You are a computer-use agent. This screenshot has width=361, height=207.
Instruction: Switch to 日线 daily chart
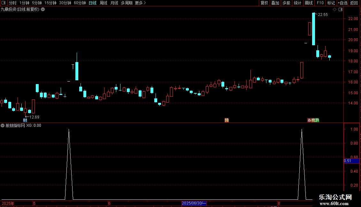pyautogui.click(x=93, y=3)
